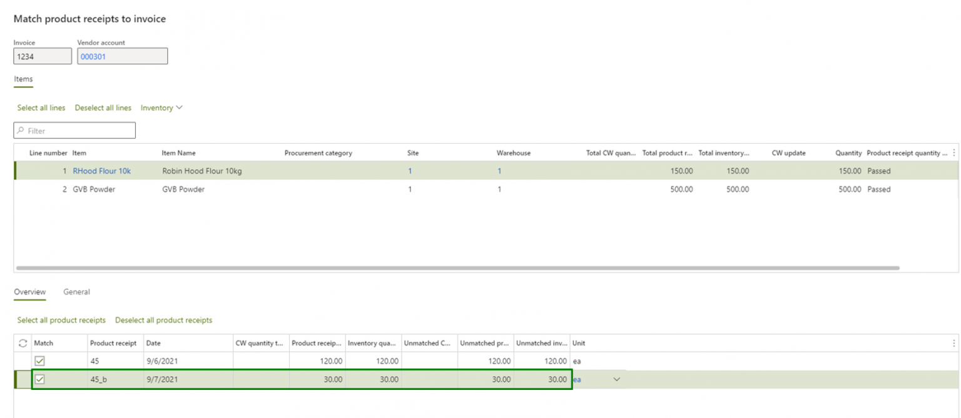Open the Items tab
Viewport: 961px width, 418px height.
[x=23, y=79]
